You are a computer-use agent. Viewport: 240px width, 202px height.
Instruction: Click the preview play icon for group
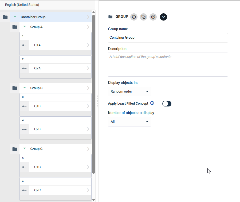point(153,17)
